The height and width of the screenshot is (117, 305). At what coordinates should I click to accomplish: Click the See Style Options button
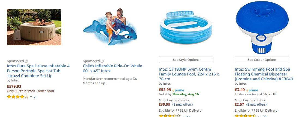pyautogui.click(x=186, y=60)
